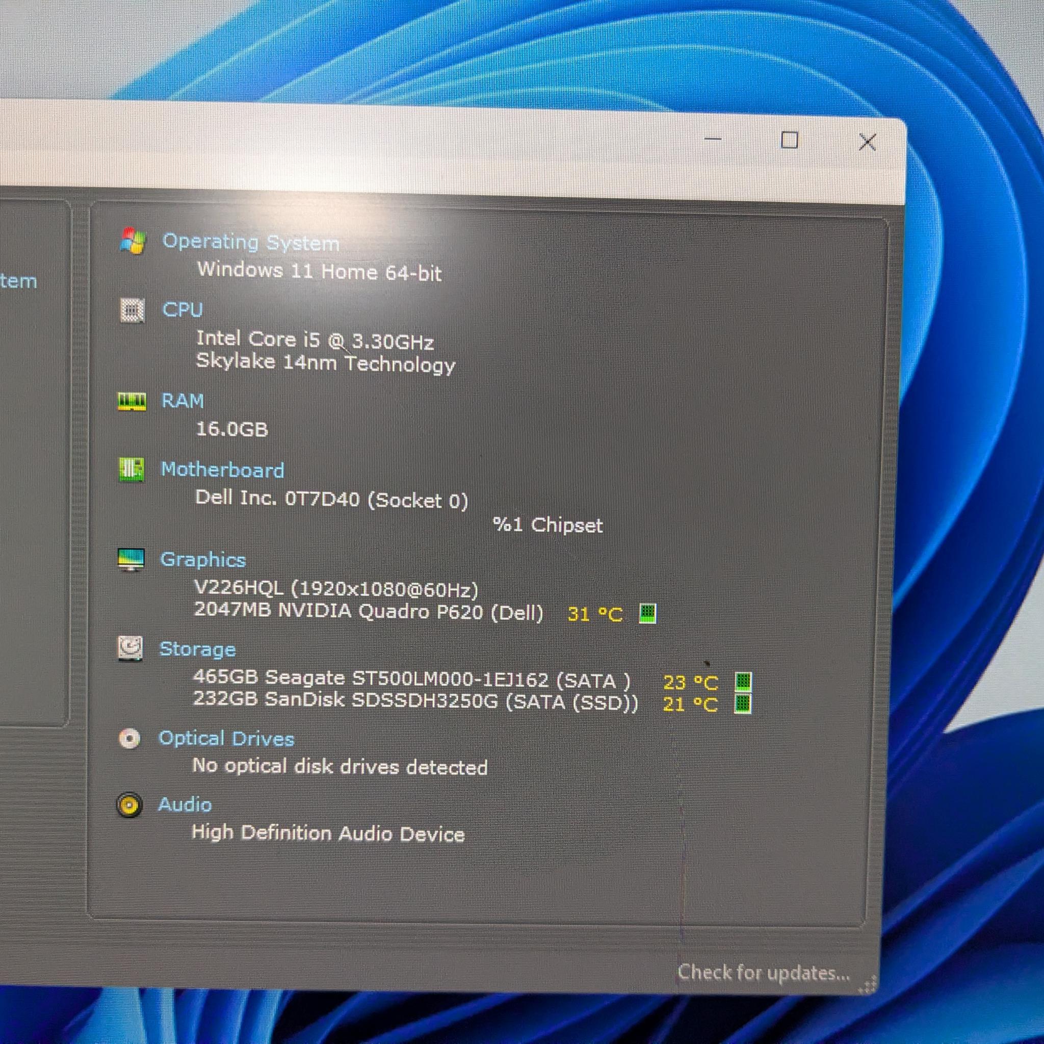Viewport: 1044px width, 1044px height.
Task: Open the Motherboard heading link
Action: pyautogui.click(x=222, y=469)
